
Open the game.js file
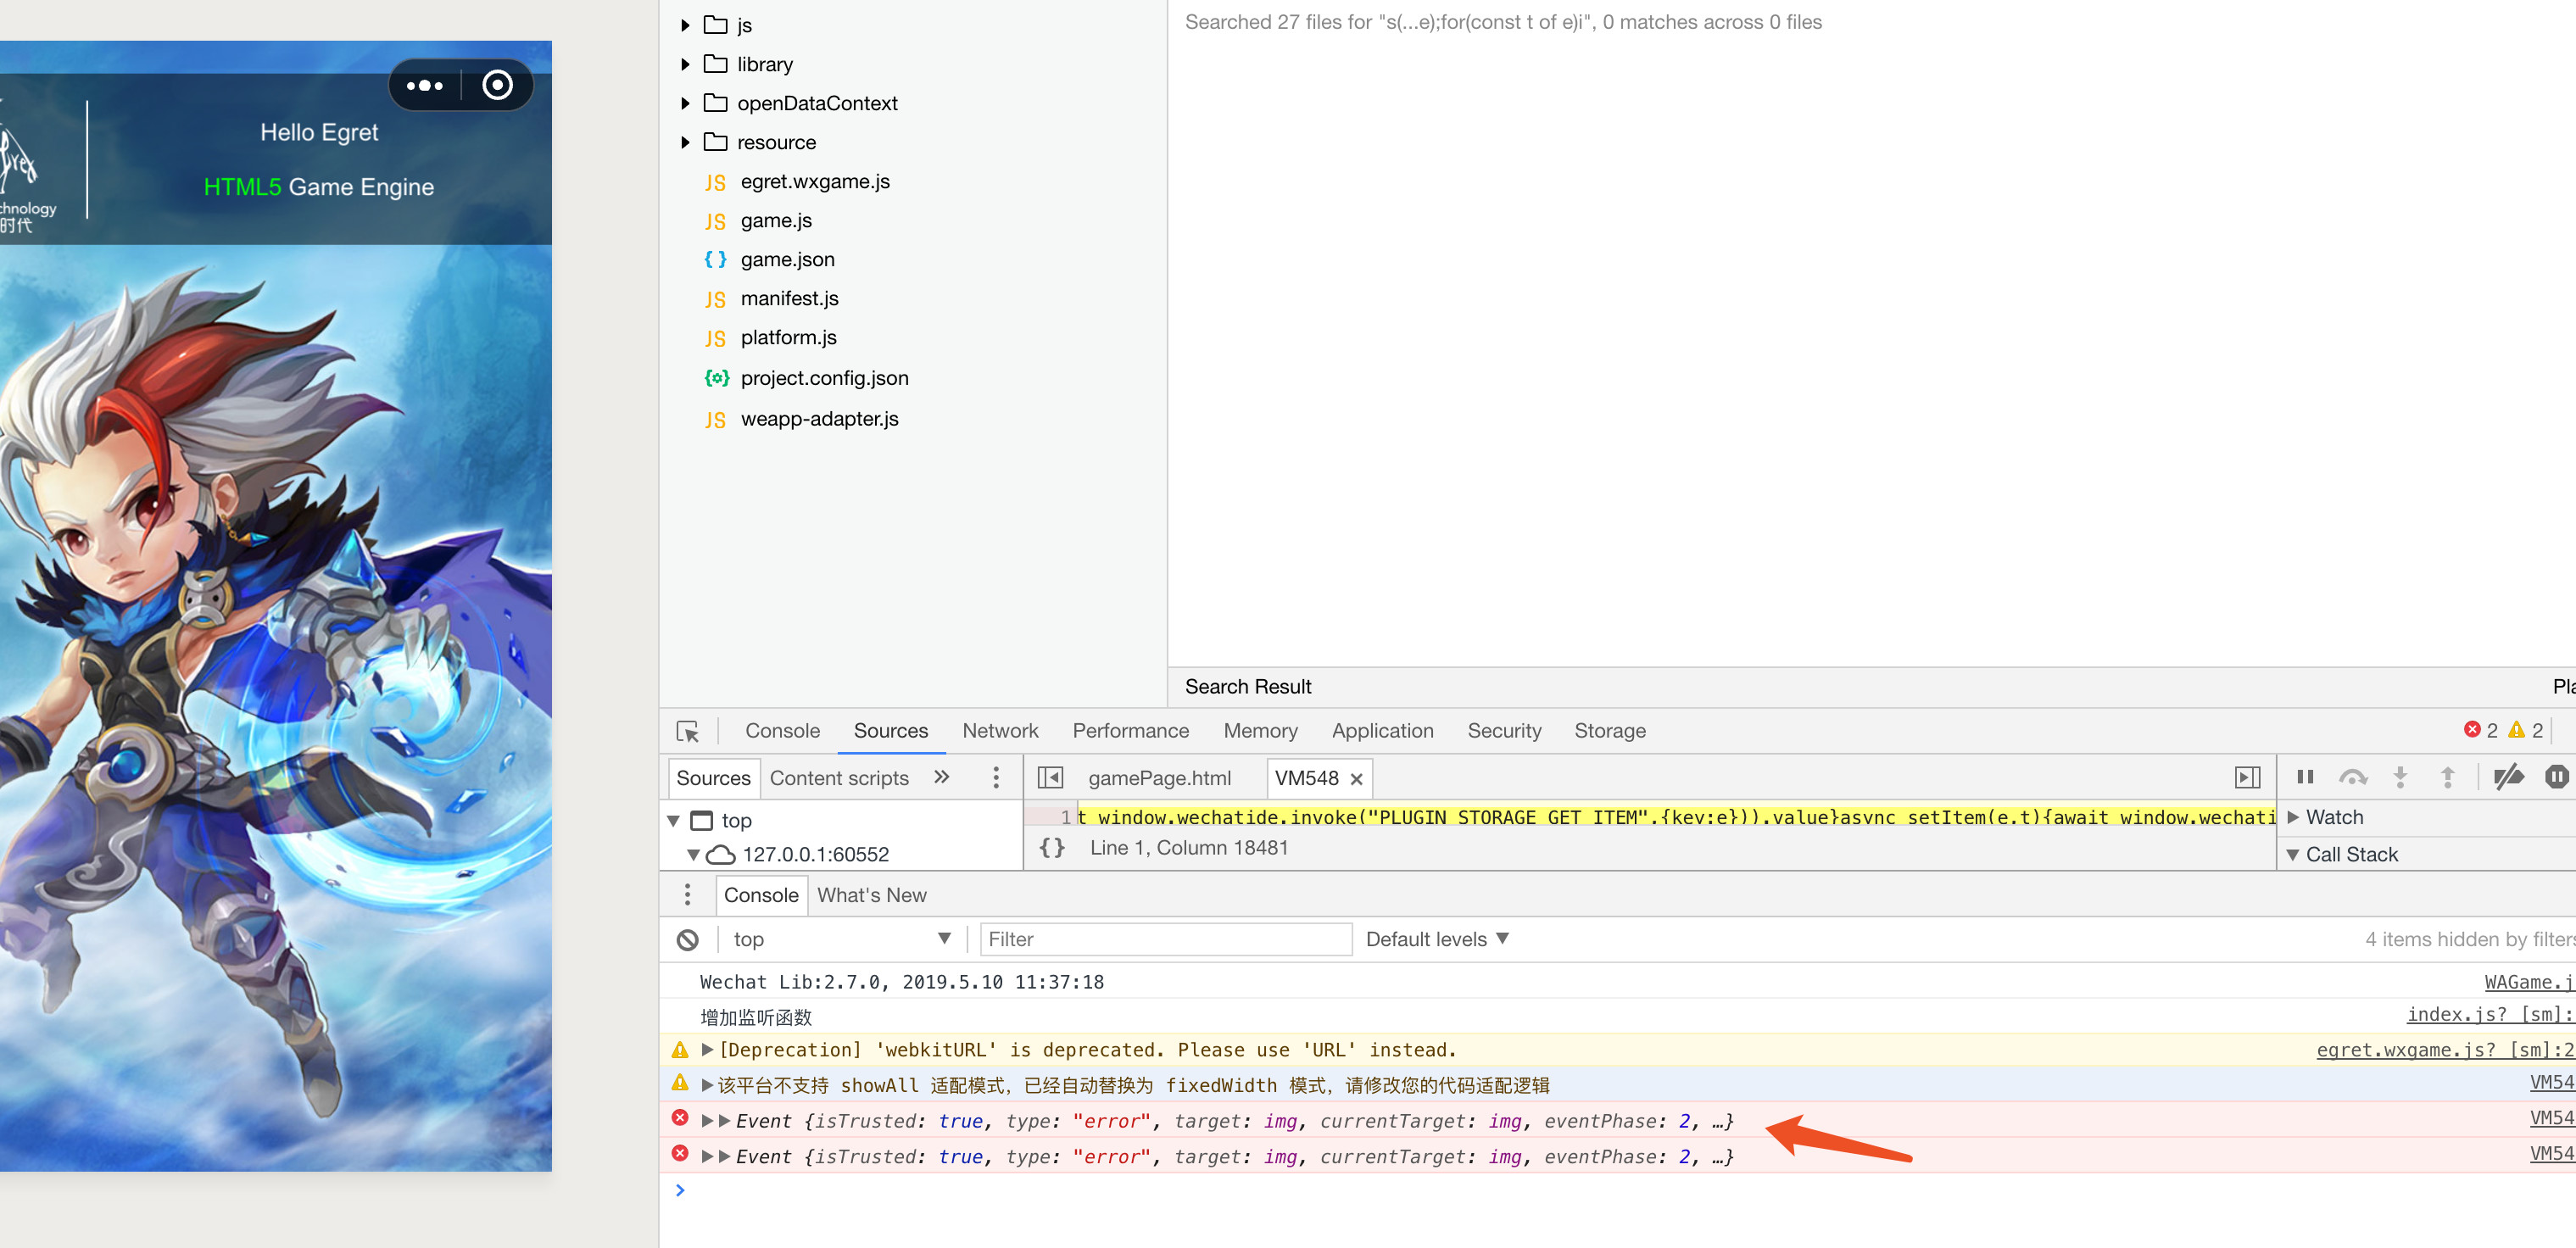(776, 221)
